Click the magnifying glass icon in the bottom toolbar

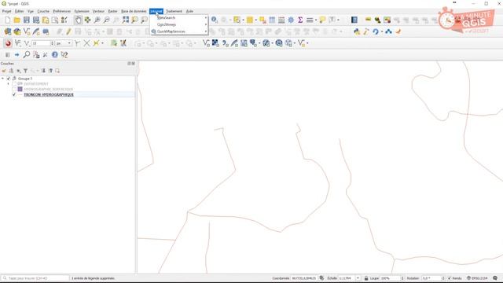[x=27, y=54]
